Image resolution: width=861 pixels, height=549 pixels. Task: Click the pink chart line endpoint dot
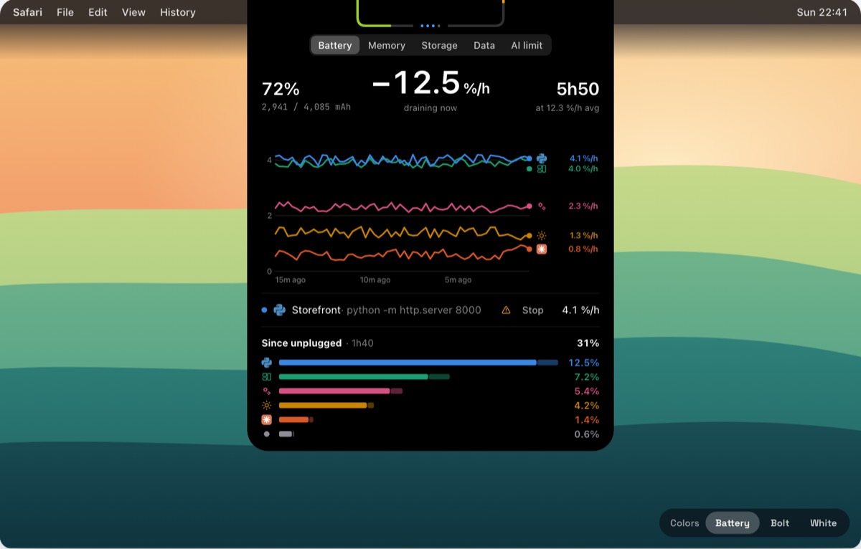point(530,206)
